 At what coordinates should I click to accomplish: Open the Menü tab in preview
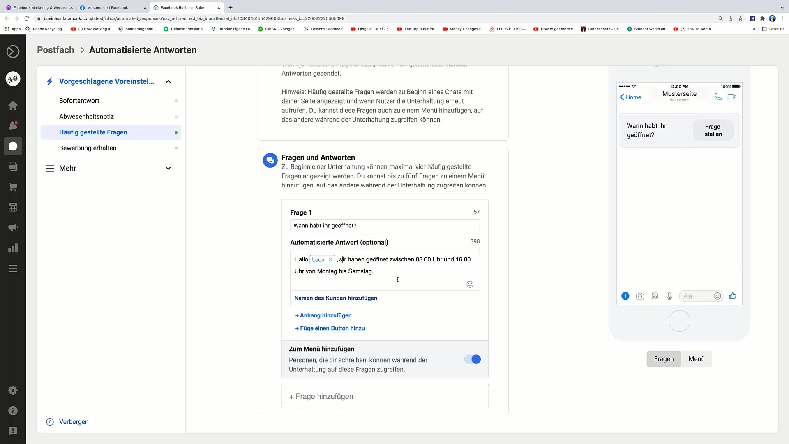[x=697, y=358]
